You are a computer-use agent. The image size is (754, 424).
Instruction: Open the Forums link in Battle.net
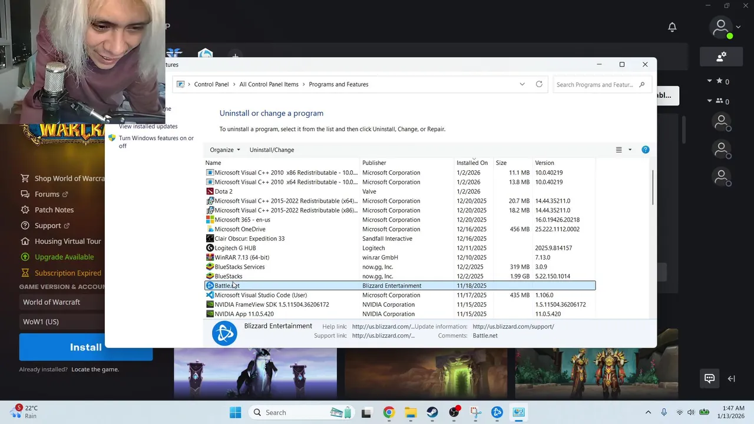point(44,194)
